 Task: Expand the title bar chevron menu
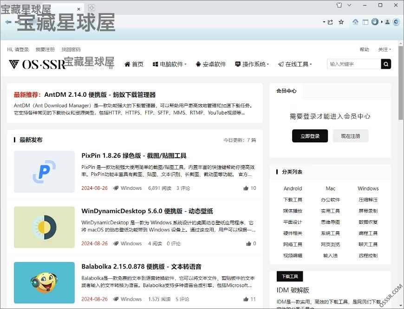(x=349, y=5)
